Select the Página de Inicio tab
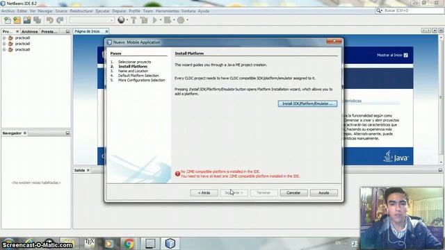The height and width of the screenshot is (250, 445). coord(87,31)
